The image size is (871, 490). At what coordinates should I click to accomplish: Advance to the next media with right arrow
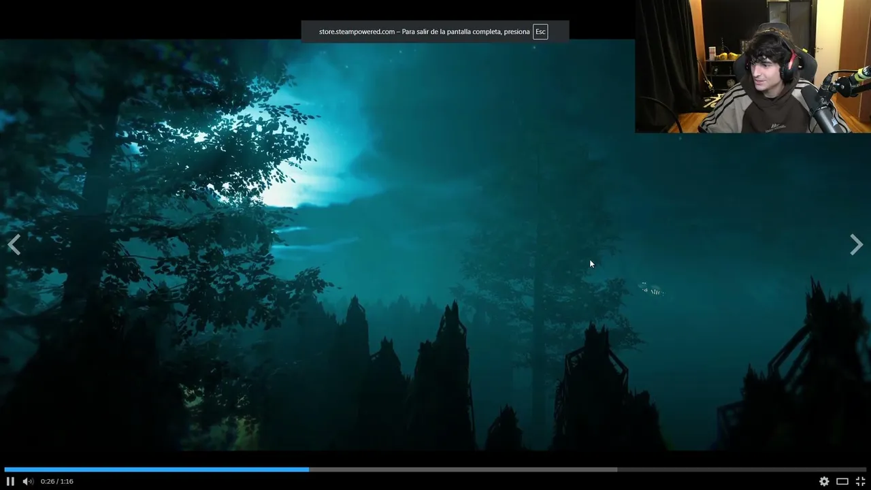[856, 244]
